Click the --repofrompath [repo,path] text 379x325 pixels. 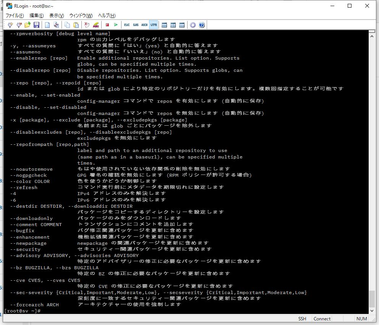49,144
